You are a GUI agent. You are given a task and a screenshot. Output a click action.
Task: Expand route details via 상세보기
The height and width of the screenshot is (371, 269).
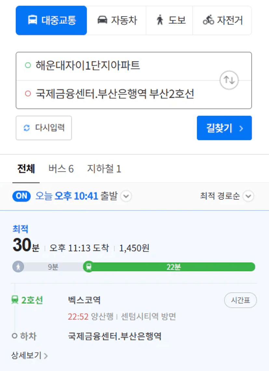click(x=29, y=355)
